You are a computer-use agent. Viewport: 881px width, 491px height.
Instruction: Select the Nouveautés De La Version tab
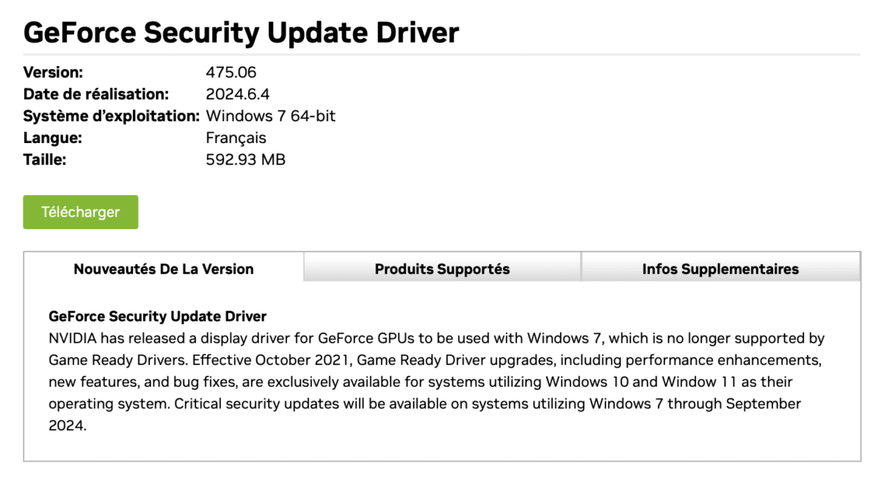point(164,269)
